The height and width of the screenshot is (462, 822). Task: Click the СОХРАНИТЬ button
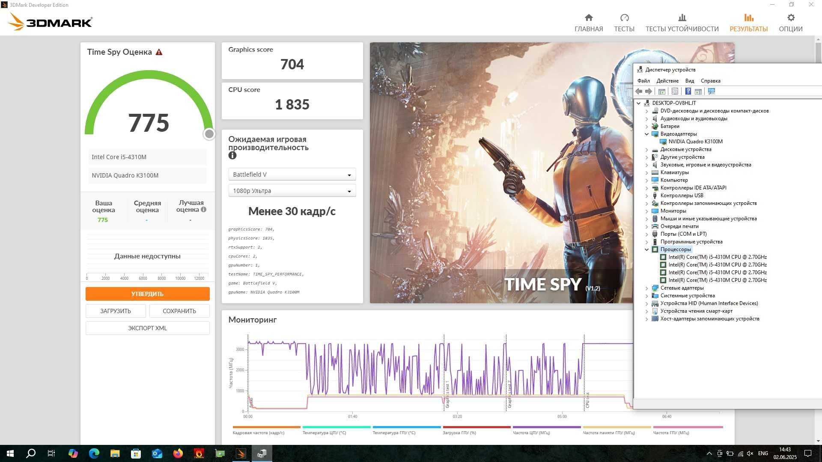click(179, 311)
